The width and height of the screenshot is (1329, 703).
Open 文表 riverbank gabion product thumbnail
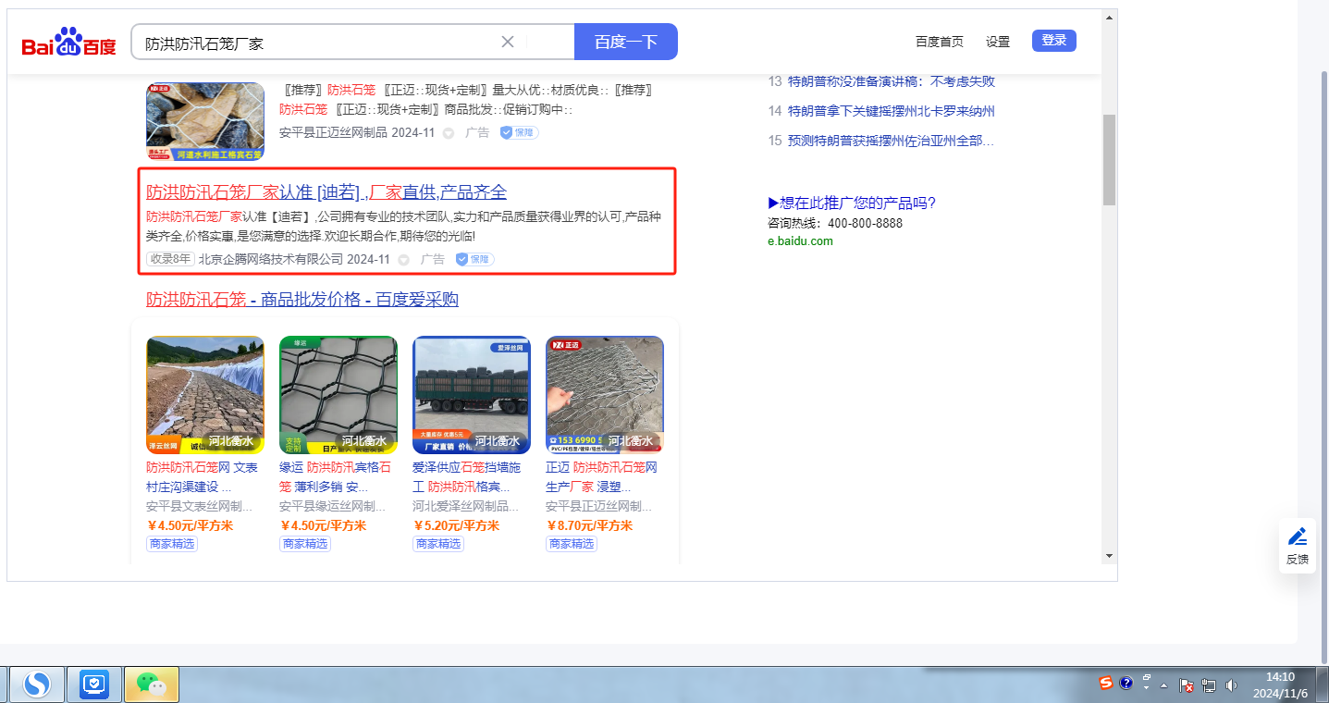pyautogui.click(x=205, y=395)
